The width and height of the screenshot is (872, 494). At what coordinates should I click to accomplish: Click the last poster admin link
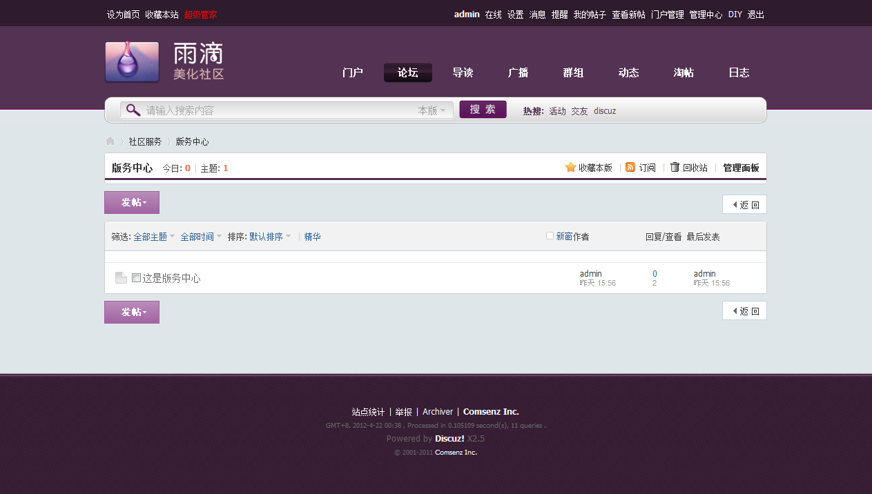click(705, 274)
